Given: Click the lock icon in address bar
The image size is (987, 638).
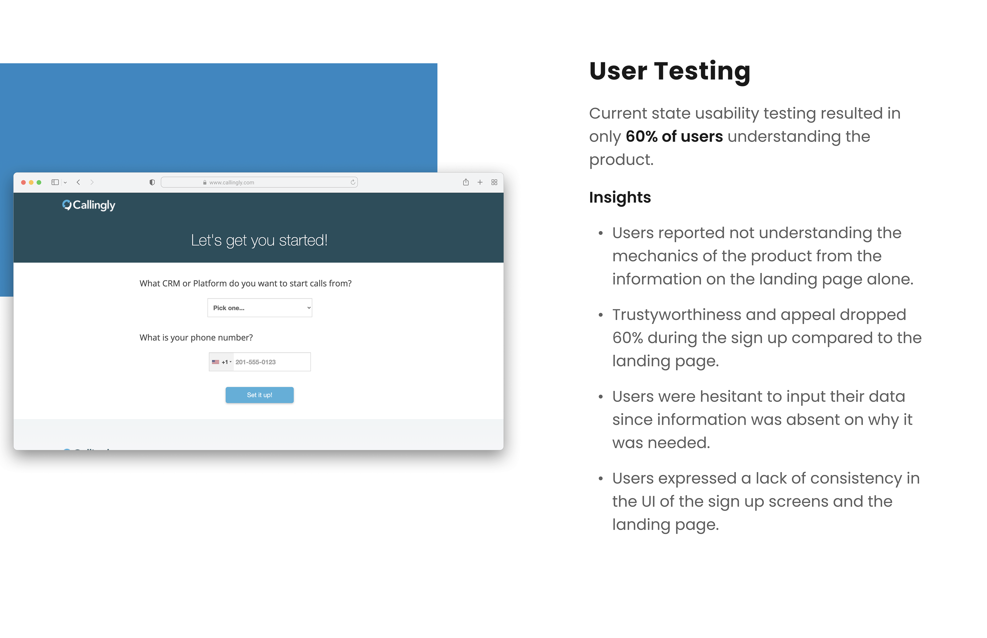Looking at the screenshot, I should click(204, 182).
